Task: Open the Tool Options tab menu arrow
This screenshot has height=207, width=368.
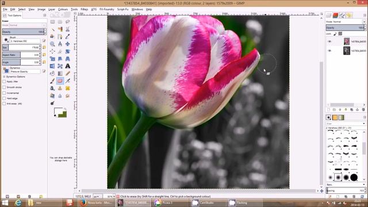Action: tap(44, 16)
